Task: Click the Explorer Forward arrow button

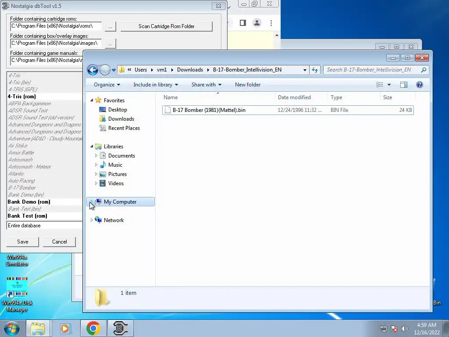Action: (105, 70)
